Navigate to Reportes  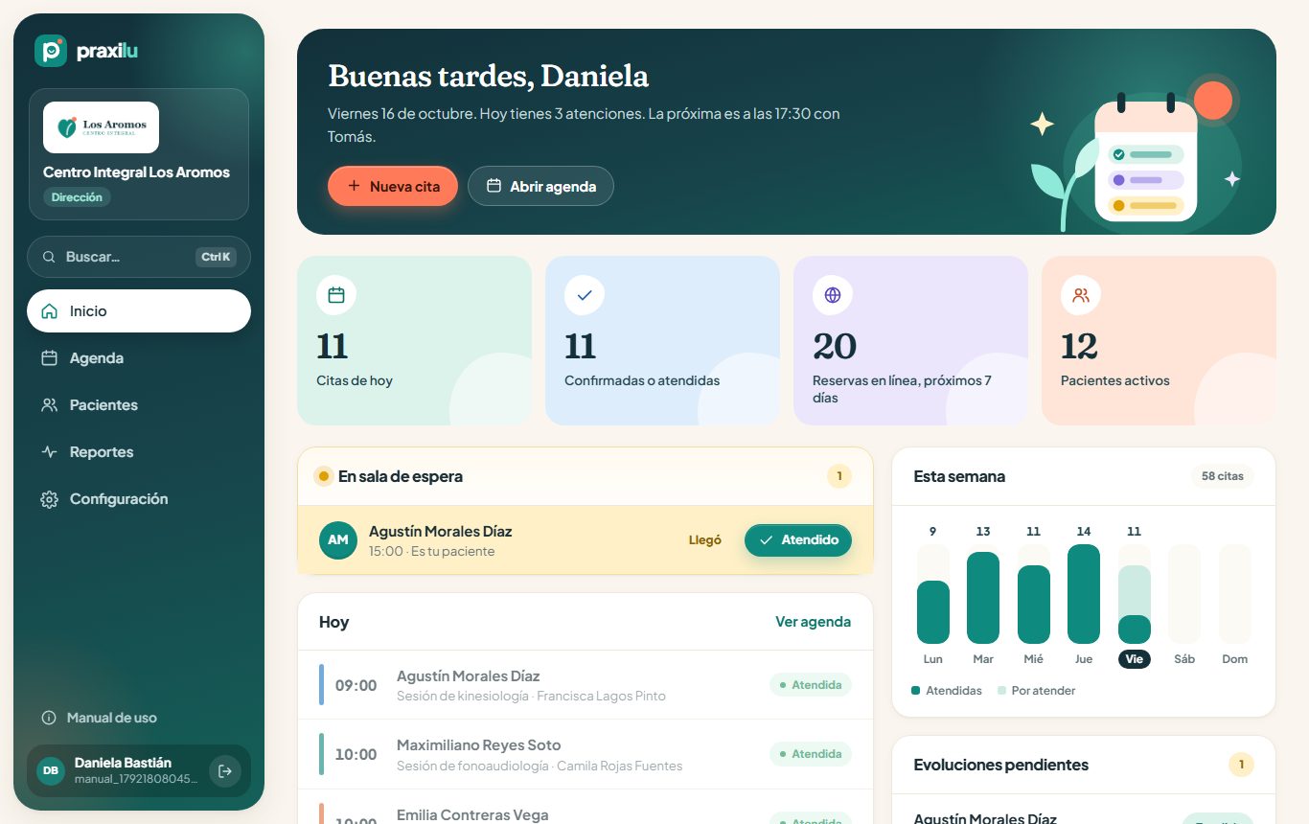coord(139,452)
